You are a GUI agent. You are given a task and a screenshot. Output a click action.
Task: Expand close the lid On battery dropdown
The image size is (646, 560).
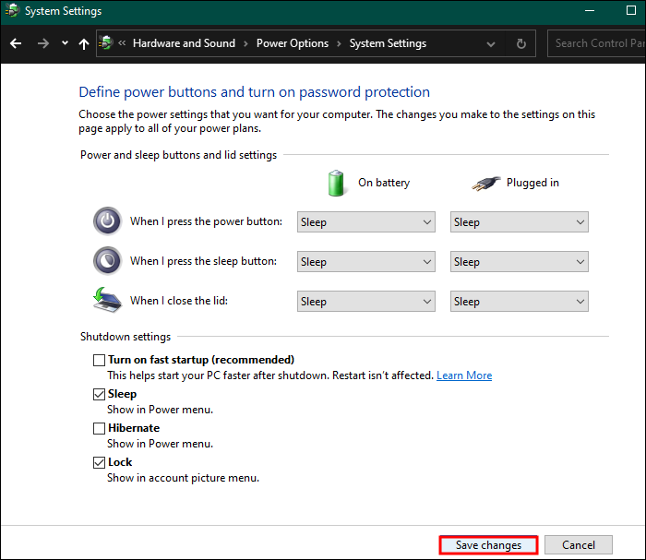click(x=366, y=301)
